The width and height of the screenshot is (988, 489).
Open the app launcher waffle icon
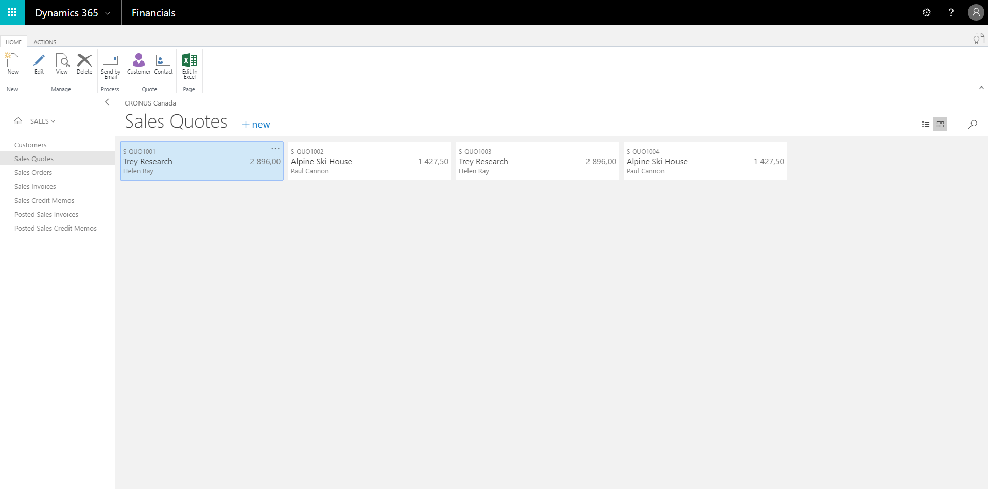pos(12,12)
